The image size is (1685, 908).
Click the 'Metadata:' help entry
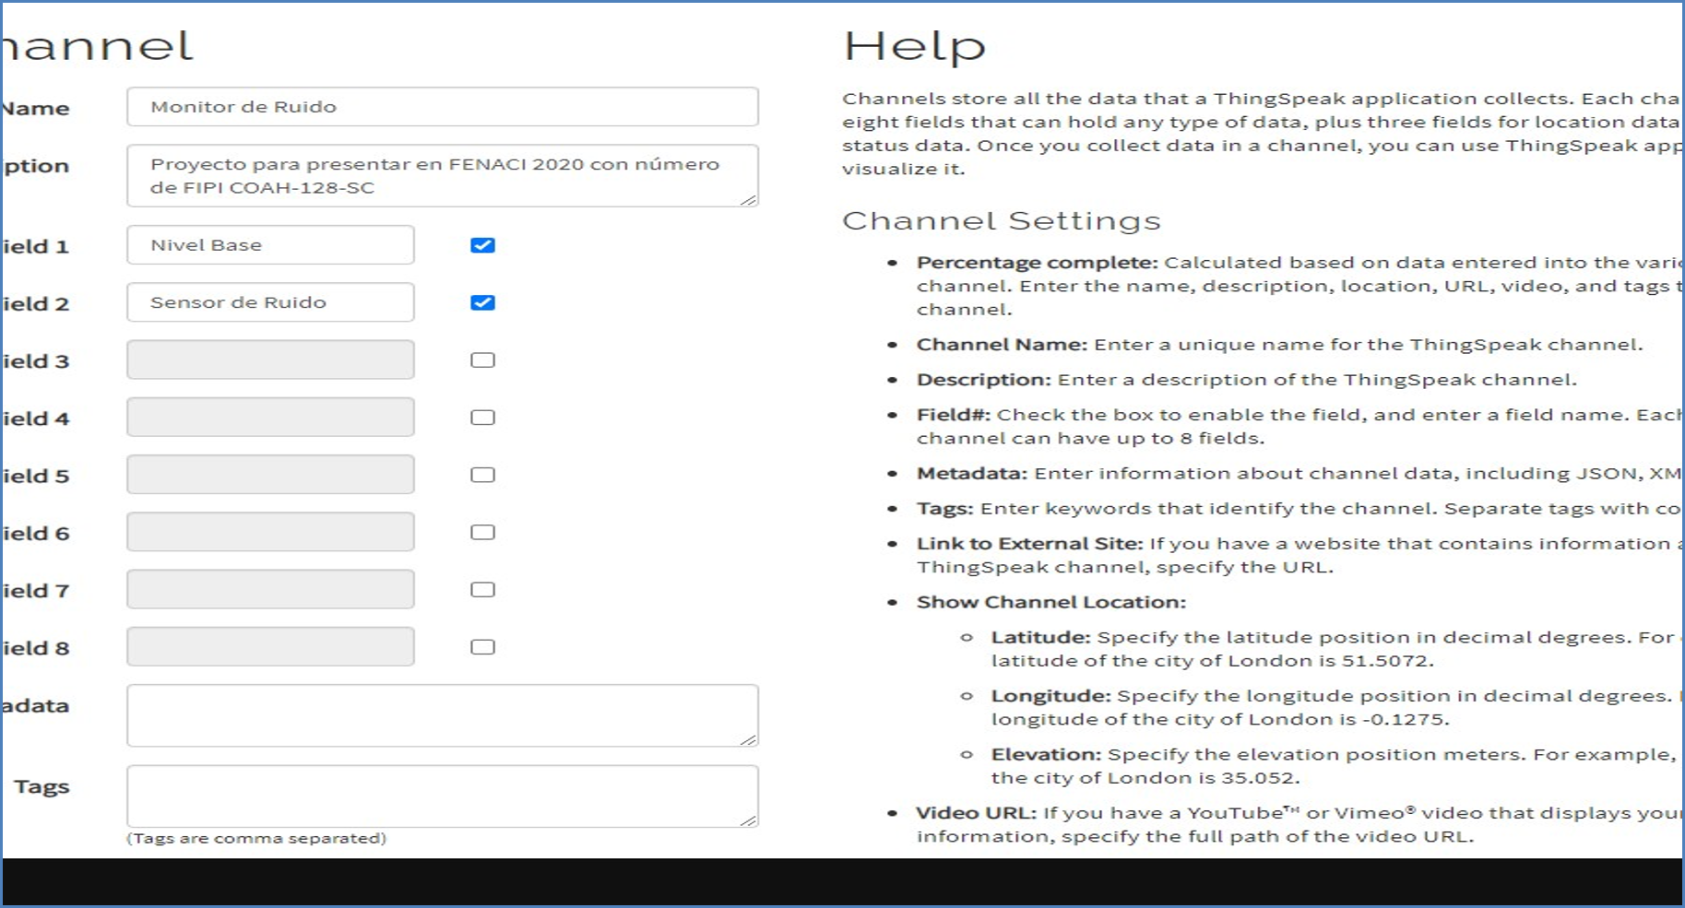click(x=1299, y=474)
